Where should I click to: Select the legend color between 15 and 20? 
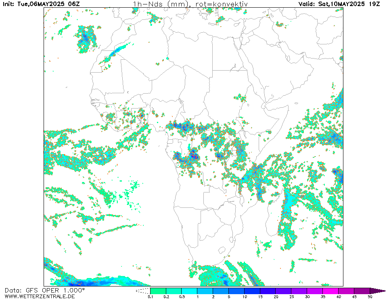click(x=268, y=291)
